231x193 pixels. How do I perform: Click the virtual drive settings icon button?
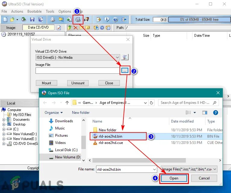pyautogui.click(x=125, y=57)
